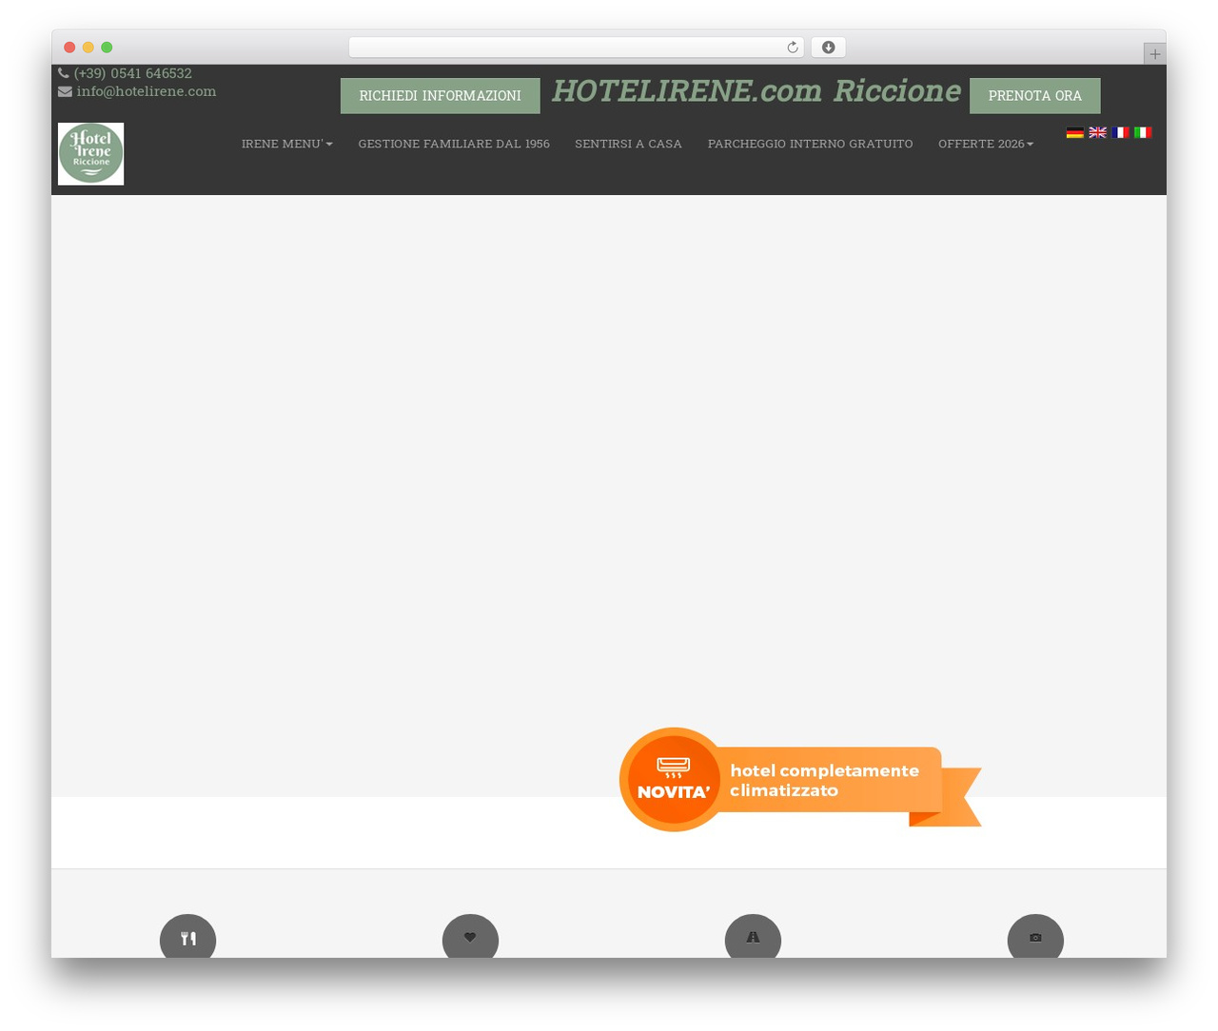Screen dimensions: 1218x1031
Task: Switch to English via UK flag
Action: pyautogui.click(x=1097, y=132)
